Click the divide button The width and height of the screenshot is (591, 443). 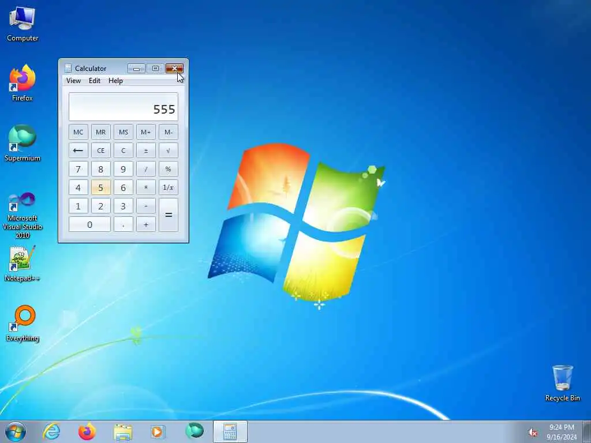(146, 169)
